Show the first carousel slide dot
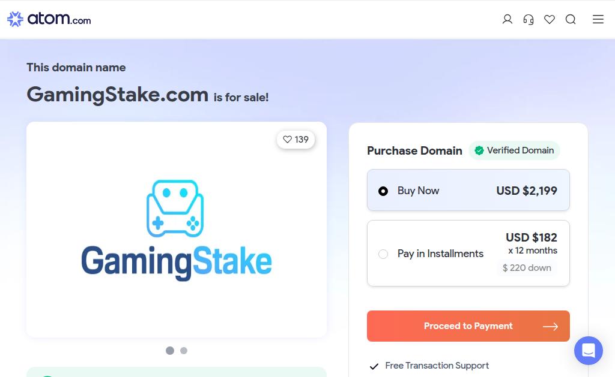This screenshot has height=377, width=615. [170, 351]
